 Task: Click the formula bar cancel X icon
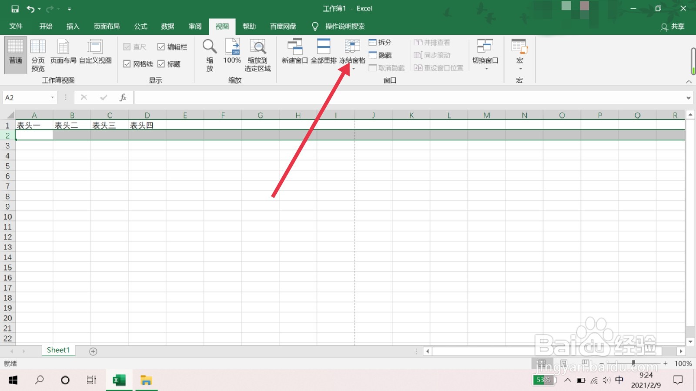84,98
